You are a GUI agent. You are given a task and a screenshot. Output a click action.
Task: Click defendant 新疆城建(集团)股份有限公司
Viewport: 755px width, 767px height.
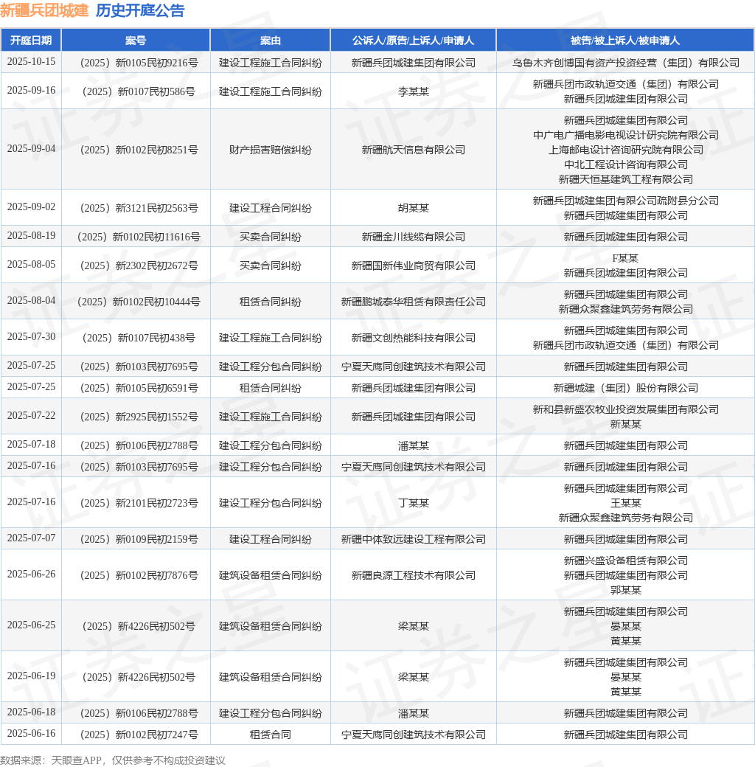click(x=625, y=389)
